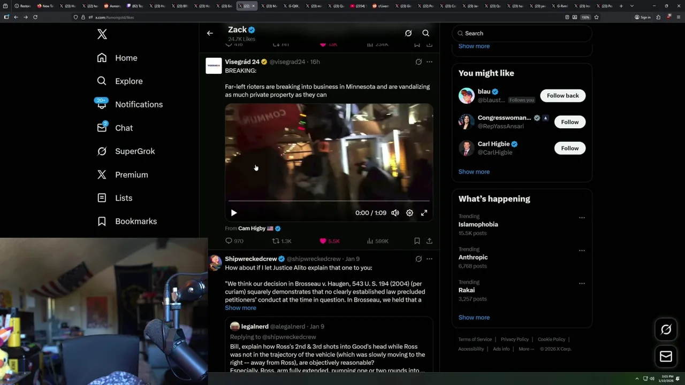Image resolution: width=685 pixels, height=385 pixels.
Task: Click Grok explain icon on Visegrád 24 post
Action: point(418,62)
